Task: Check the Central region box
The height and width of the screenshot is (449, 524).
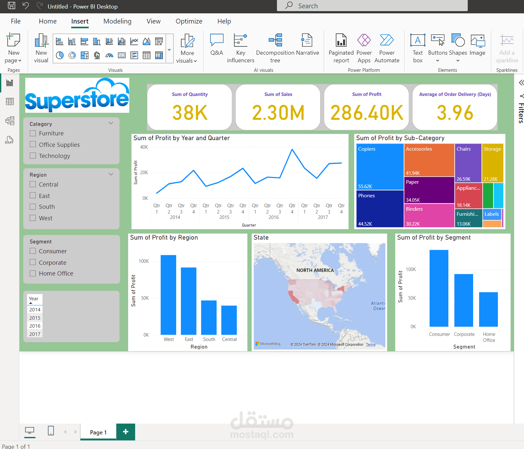Action: point(33,184)
